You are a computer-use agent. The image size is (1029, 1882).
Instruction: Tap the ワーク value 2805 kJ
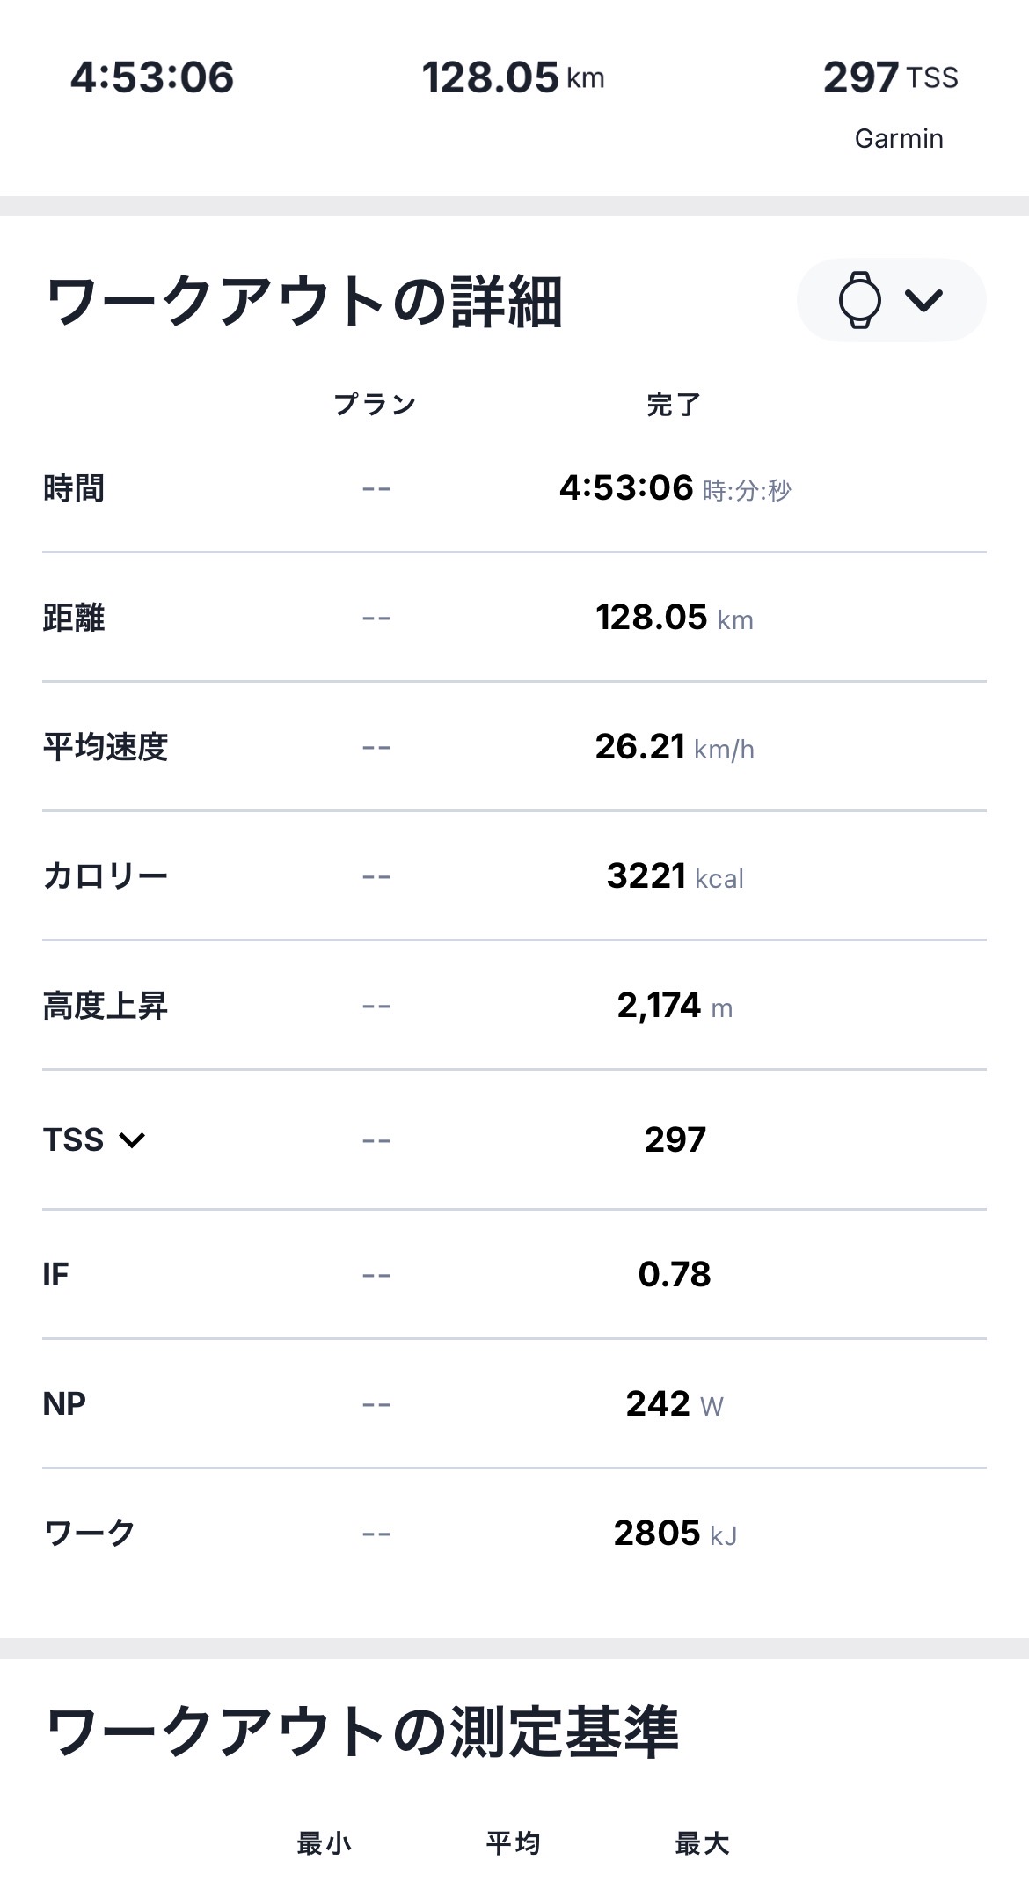(675, 1534)
